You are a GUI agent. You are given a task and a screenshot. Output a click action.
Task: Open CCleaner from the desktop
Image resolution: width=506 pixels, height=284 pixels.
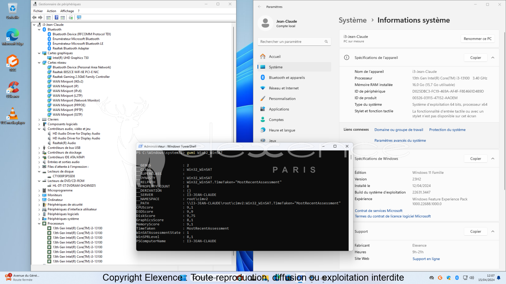coord(12,89)
